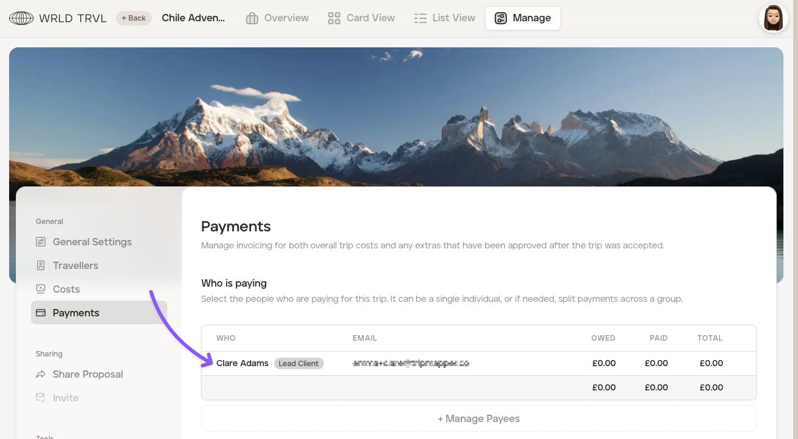Click the Invite envelope icon
This screenshot has height=439, width=798.
pyautogui.click(x=41, y=398)
